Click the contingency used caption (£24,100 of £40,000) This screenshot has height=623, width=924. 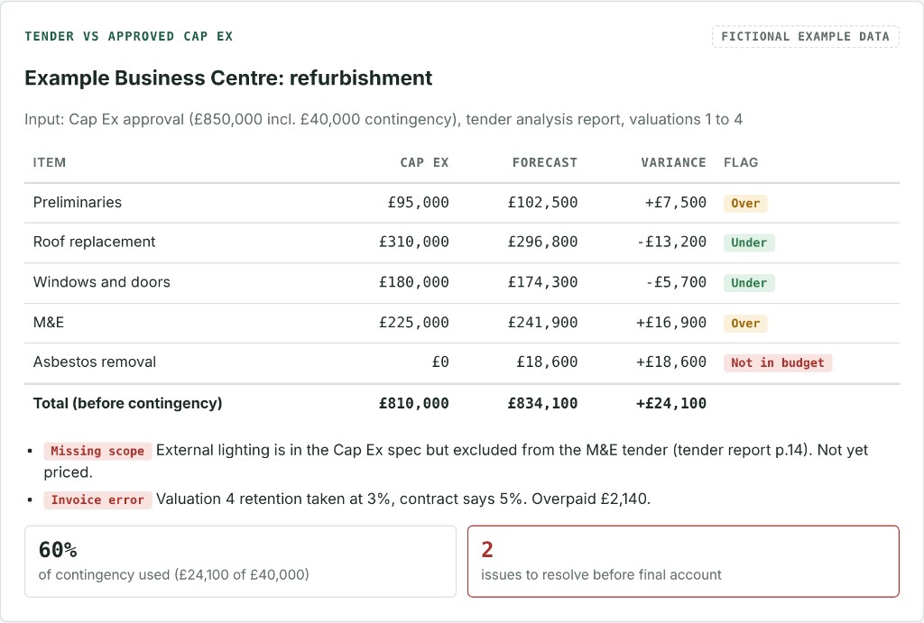174,574
